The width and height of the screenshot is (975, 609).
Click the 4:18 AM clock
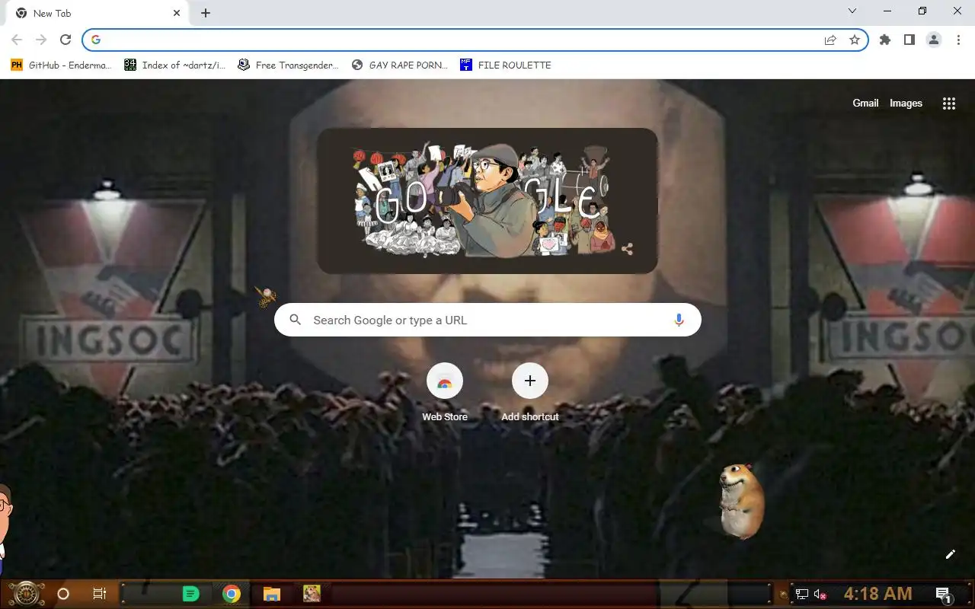[x=877, y=594]
